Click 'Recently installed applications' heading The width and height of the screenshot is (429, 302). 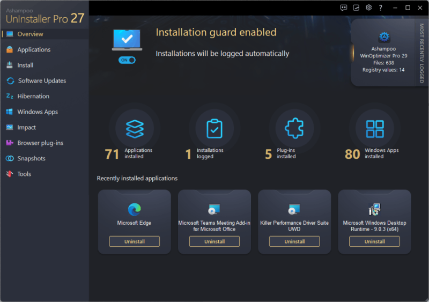pos(137,178)
